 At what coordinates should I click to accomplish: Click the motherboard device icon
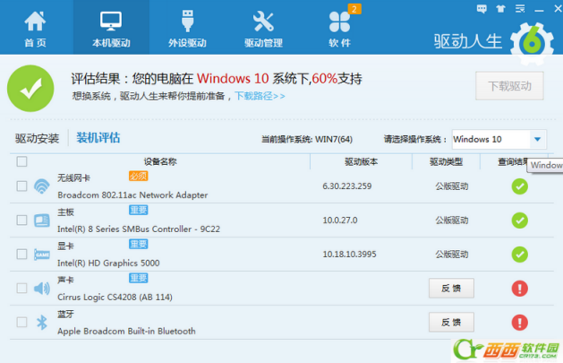tap(42, 220)
